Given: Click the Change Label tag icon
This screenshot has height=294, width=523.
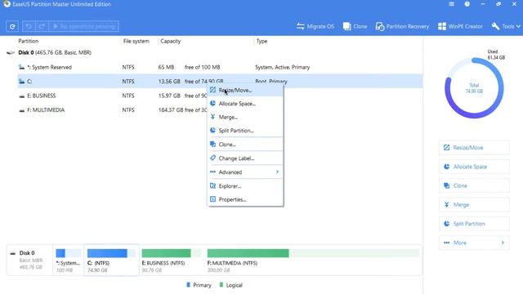Looking at the screenshot, I should click(x=212, y=158).
